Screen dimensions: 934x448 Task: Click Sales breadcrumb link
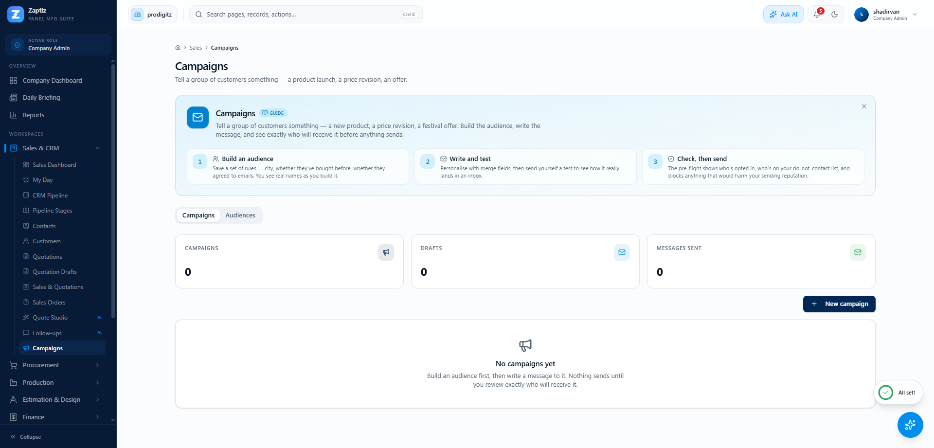[x=196, y=48]
